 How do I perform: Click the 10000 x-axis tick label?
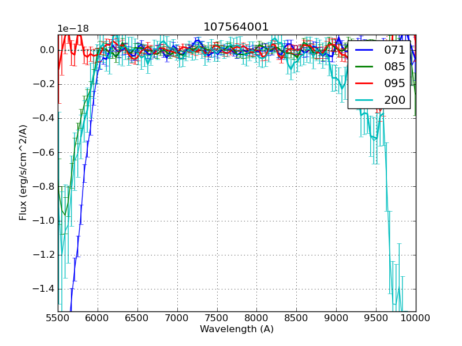[416, 318]
